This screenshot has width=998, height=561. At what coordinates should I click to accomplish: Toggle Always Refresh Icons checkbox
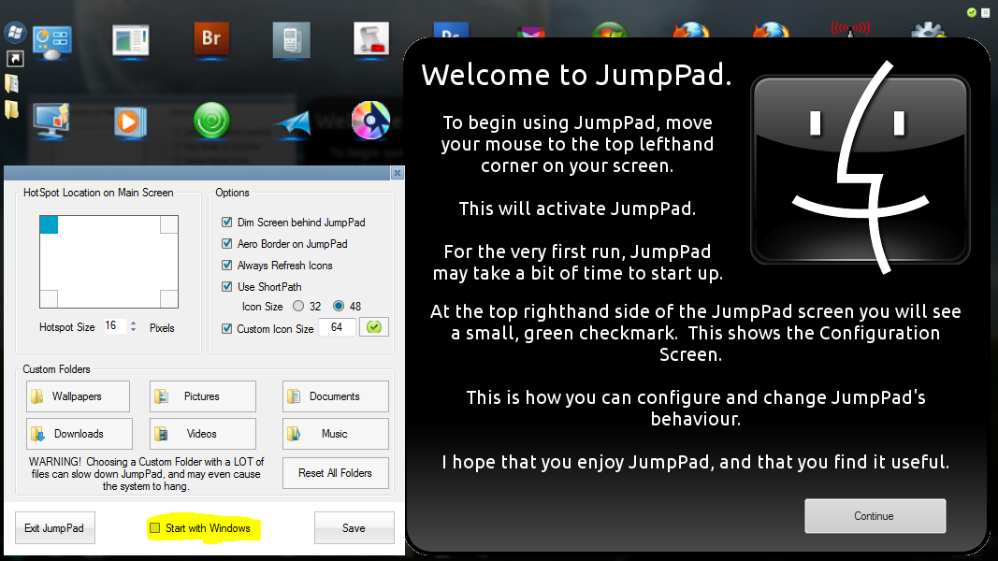(x=226, y=266)
